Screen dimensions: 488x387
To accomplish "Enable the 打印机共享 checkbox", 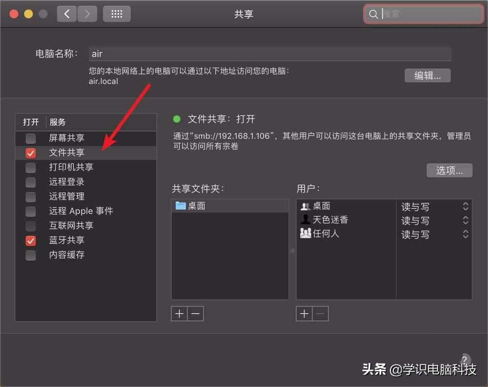I will pyautogui.click(x=30, y=167).
